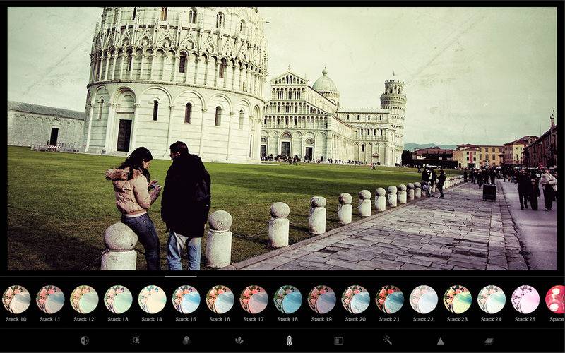Open the contrast half-circle adjustment tool
Screen dimensions: 565x353
(85, 340)
